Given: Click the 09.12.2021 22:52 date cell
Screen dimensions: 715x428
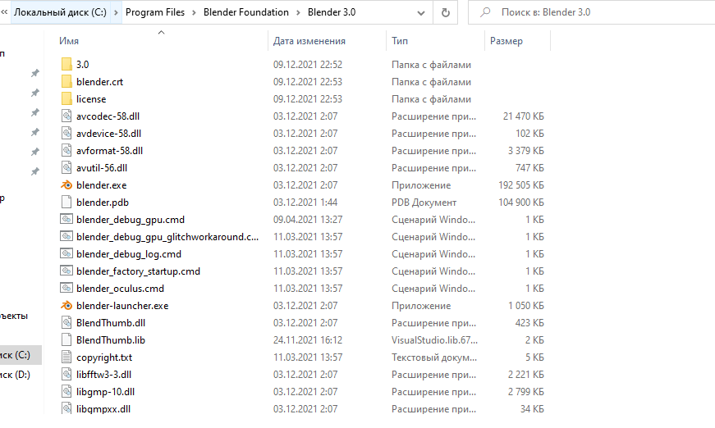Looking at the screenshot, I should pos(307,65).
